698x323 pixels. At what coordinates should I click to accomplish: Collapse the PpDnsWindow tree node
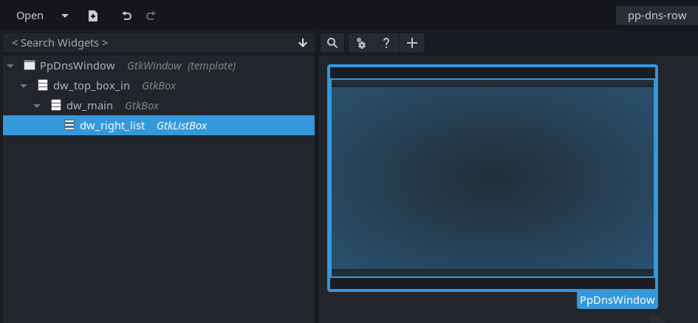click(x=10, y=66)
